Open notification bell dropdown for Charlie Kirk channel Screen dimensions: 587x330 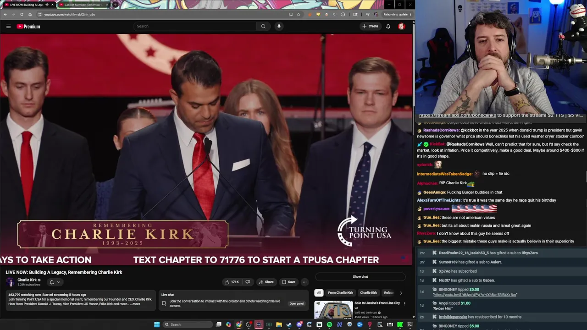[55, 282]
